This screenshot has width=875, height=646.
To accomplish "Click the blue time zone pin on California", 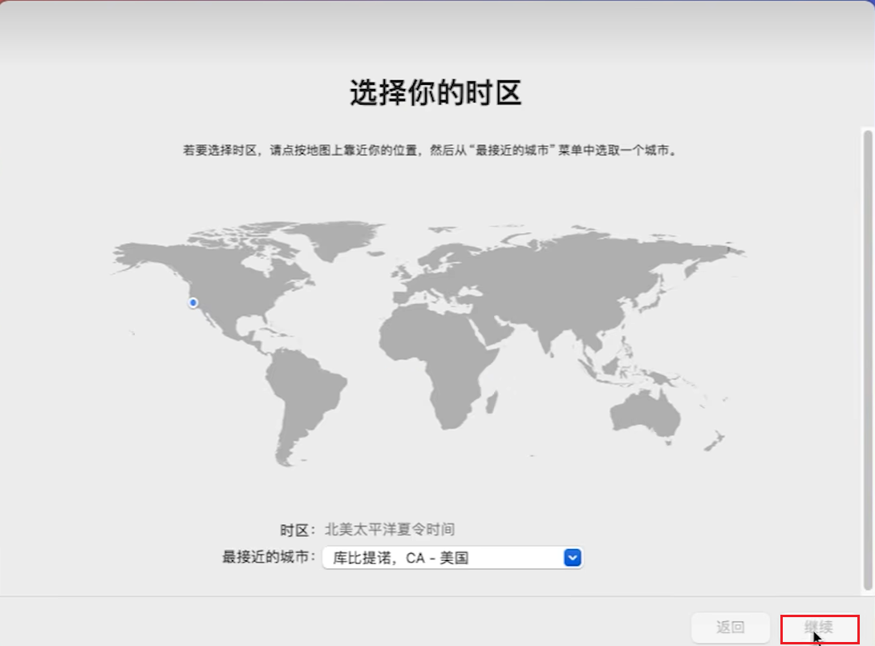I will pos(192,303).
